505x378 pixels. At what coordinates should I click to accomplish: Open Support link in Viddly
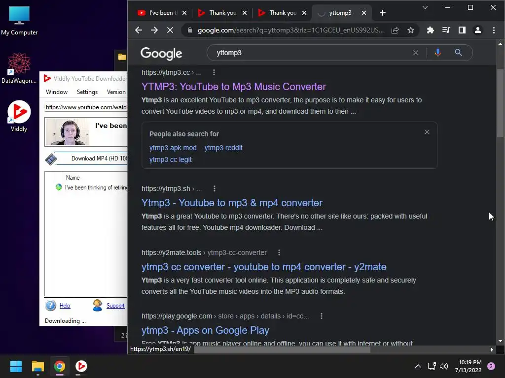(x=115, y=306)
